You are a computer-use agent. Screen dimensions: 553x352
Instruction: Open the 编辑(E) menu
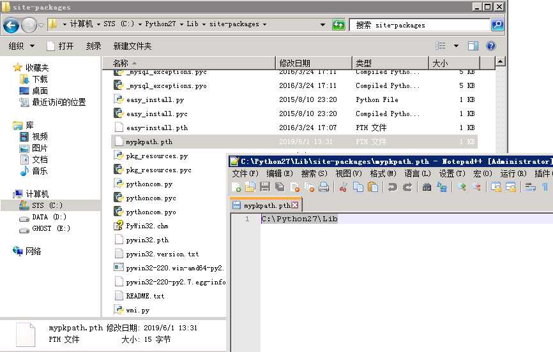(x=280, y=173)
